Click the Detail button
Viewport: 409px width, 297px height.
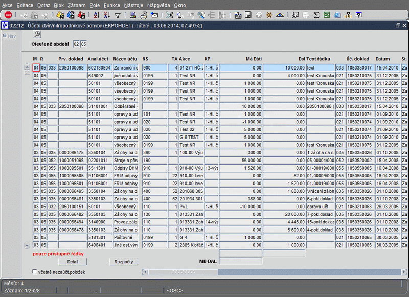click(x=72, y=261)
